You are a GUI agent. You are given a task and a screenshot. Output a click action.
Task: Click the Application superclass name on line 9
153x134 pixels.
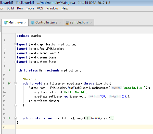point(69,70)
